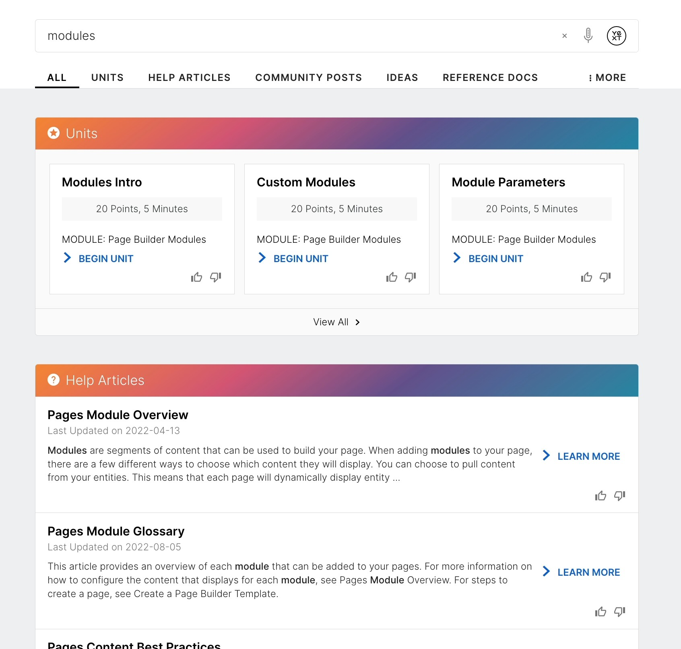Open Pages Module Glossary article title
This screenshot has width=681, height=649.
click(116, 531)
